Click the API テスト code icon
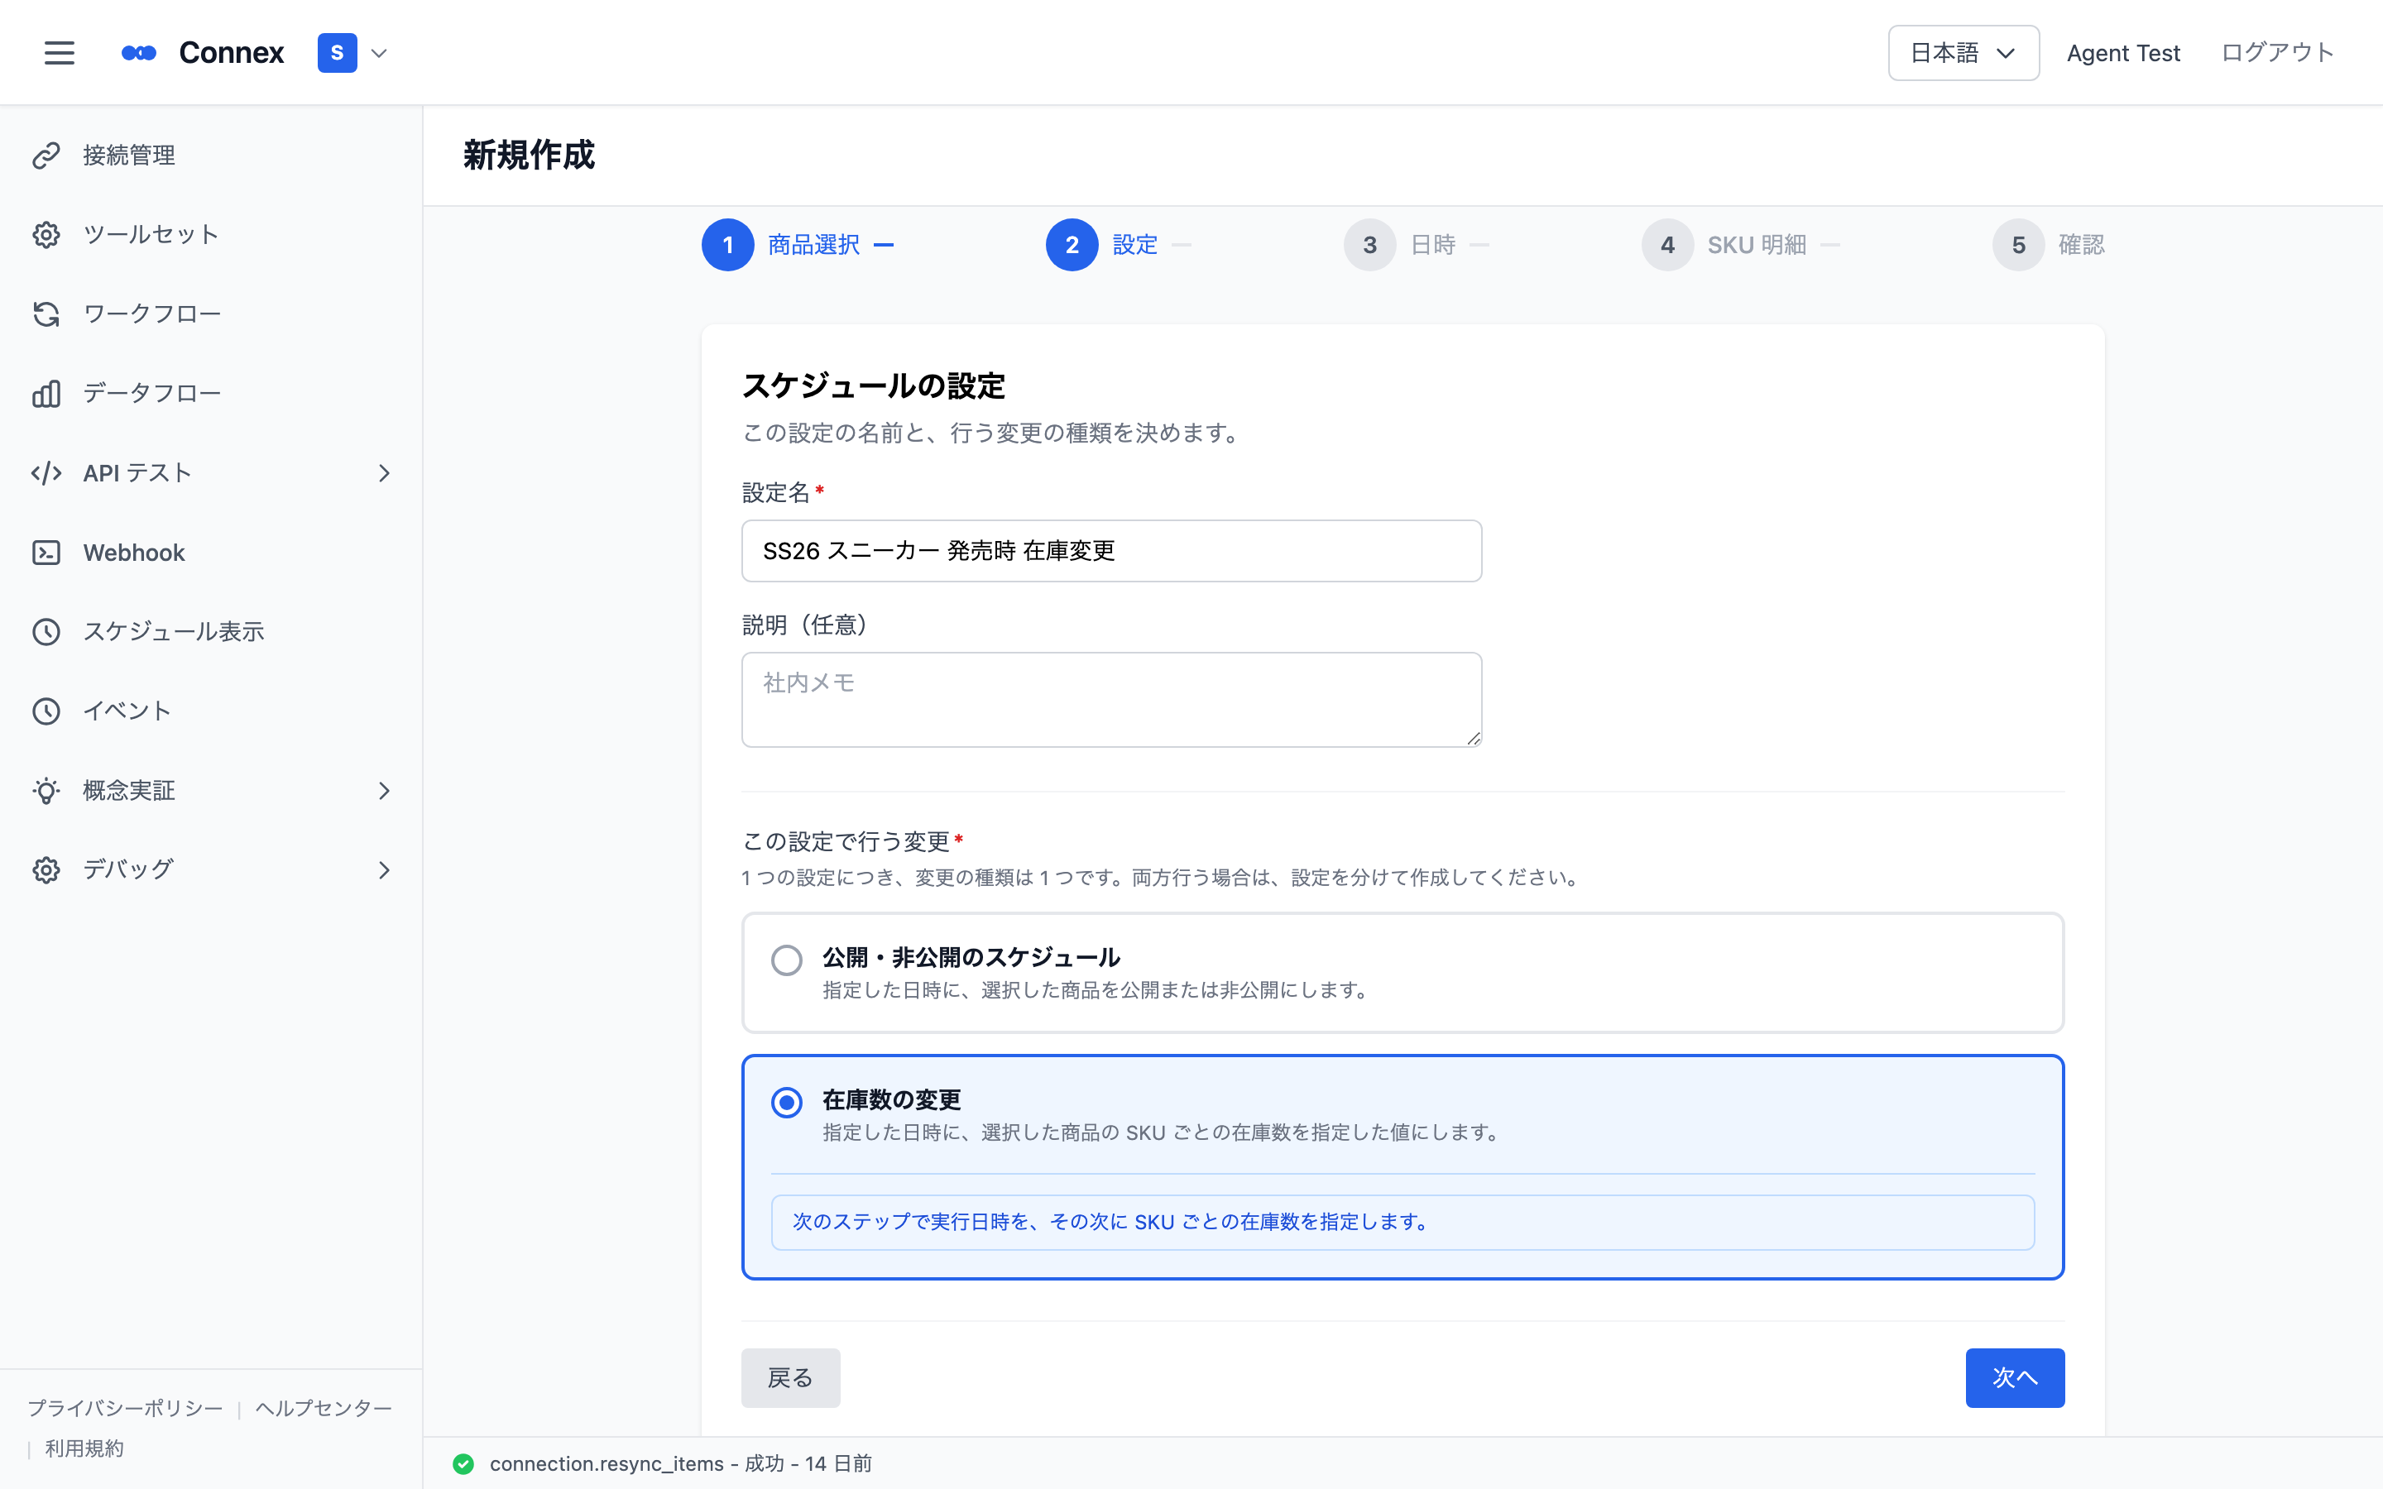 point(46,474)
